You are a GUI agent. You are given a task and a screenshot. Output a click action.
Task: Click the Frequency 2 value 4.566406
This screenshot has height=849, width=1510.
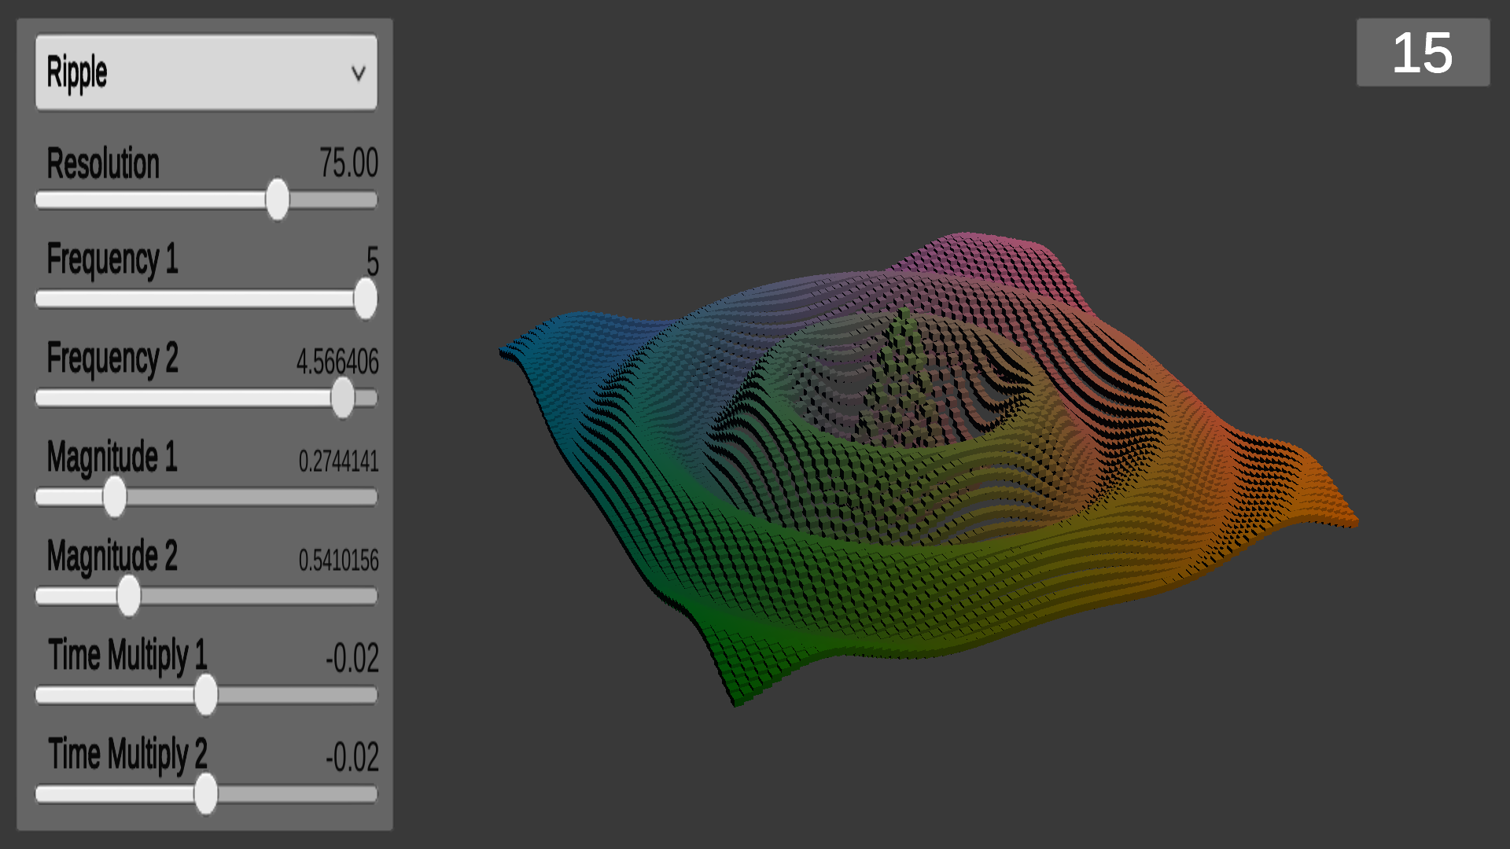pyautogui.click(x=337, y=362)
